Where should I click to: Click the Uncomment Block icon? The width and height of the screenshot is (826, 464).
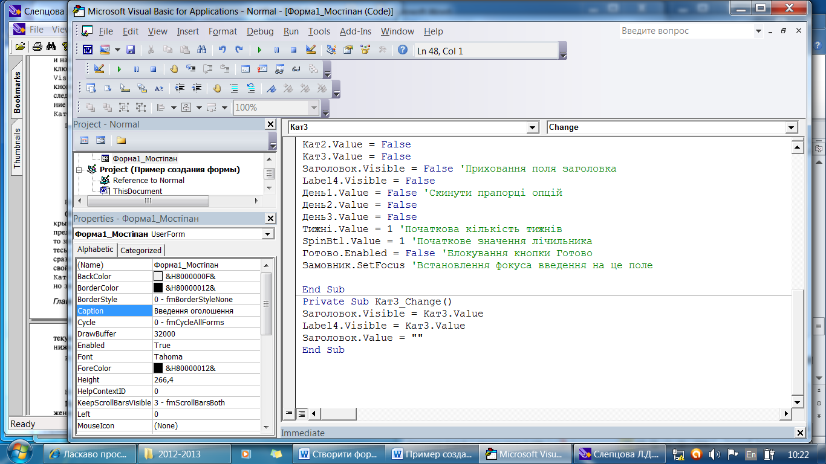(x=251, y=88)
